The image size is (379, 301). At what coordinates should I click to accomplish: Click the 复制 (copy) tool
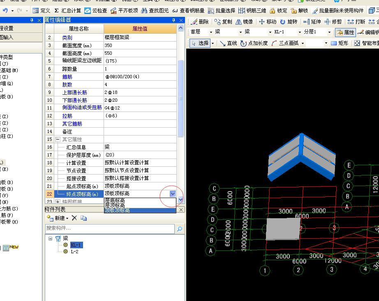click(223, 22)
